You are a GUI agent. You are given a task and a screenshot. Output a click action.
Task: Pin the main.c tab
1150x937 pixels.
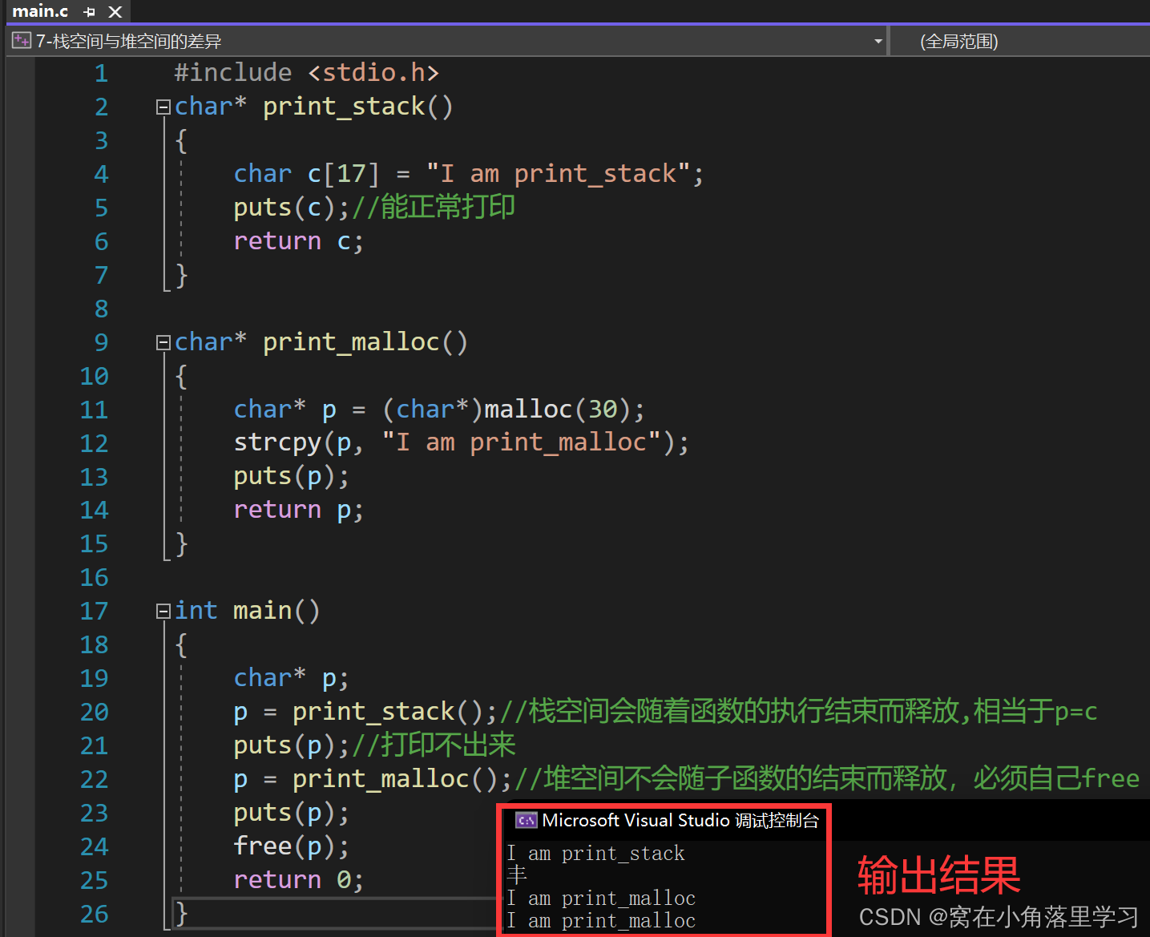90,12
